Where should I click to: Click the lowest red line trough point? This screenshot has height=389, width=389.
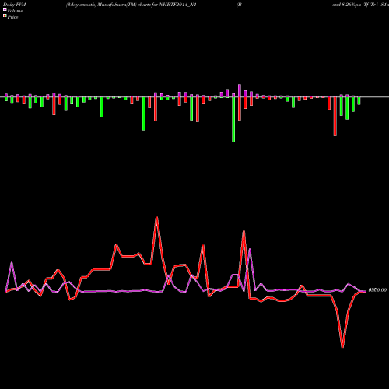tap(342, 347)
